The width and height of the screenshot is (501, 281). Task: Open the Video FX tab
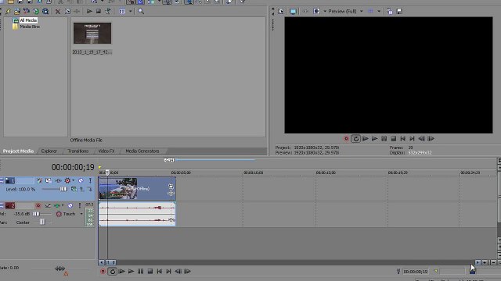(x=106, y=151)
